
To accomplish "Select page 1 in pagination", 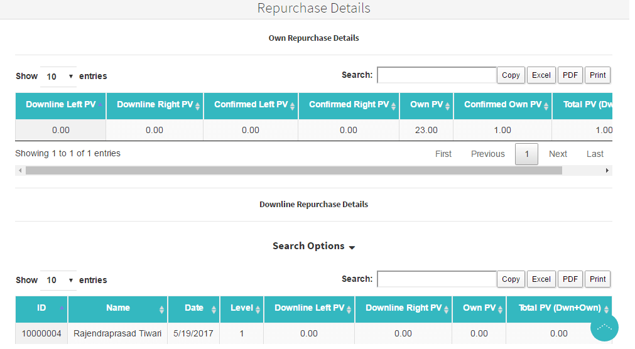I will pyautogui.click(x=526, y=154).
